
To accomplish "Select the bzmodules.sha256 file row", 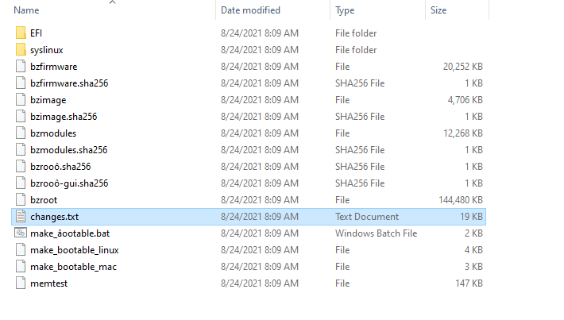I will pyautogui.click(x=249, y=150).
